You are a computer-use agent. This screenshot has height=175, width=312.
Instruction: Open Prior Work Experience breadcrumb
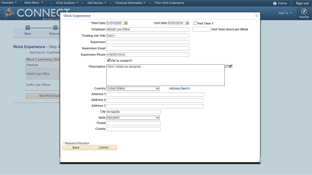pos(169,3)
